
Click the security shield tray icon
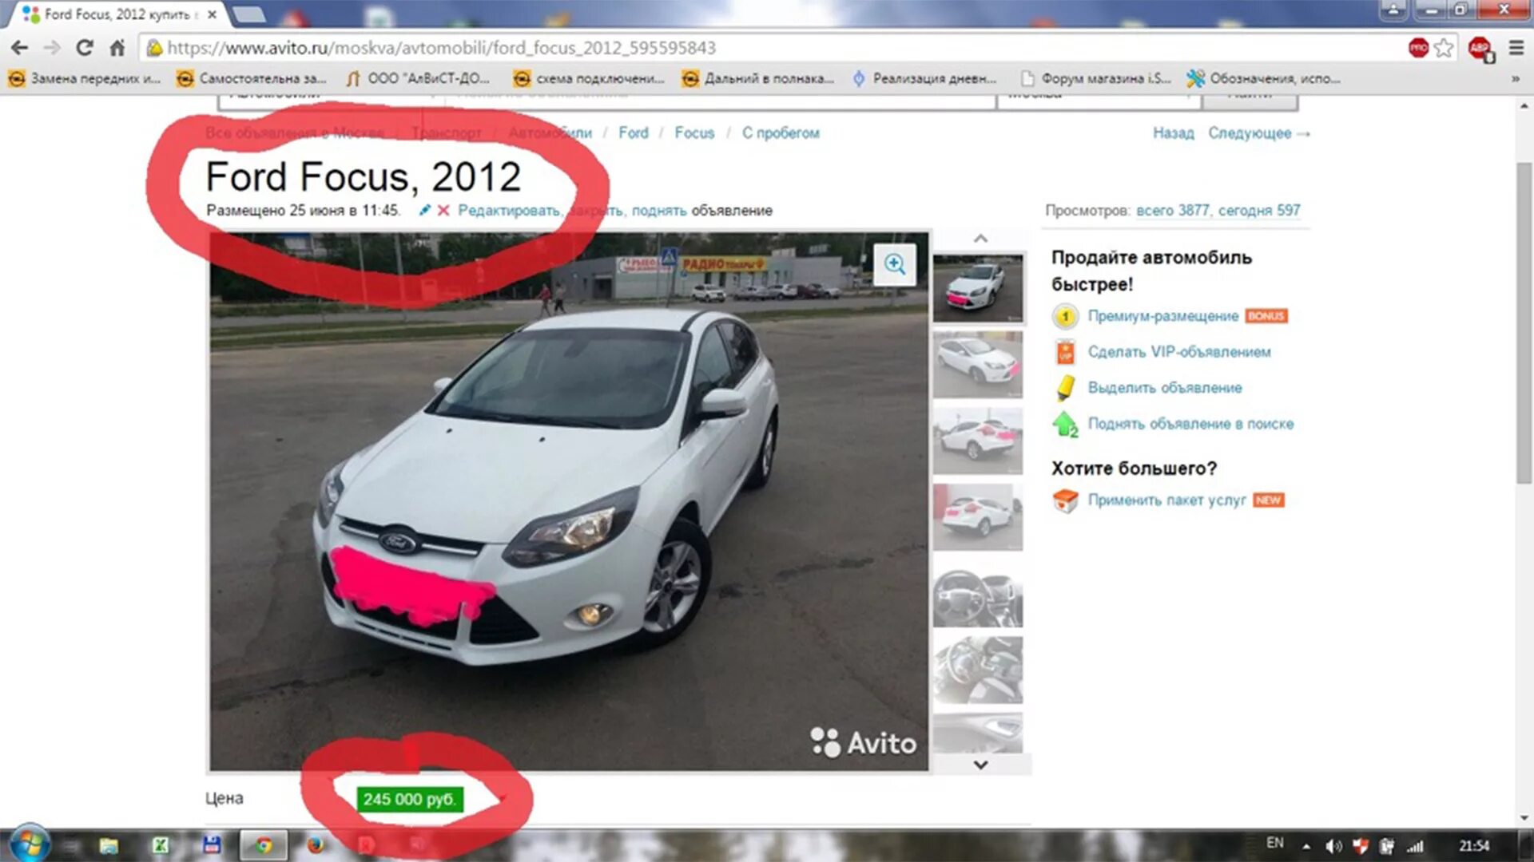pyautogui.click(x=1360, y=846)
